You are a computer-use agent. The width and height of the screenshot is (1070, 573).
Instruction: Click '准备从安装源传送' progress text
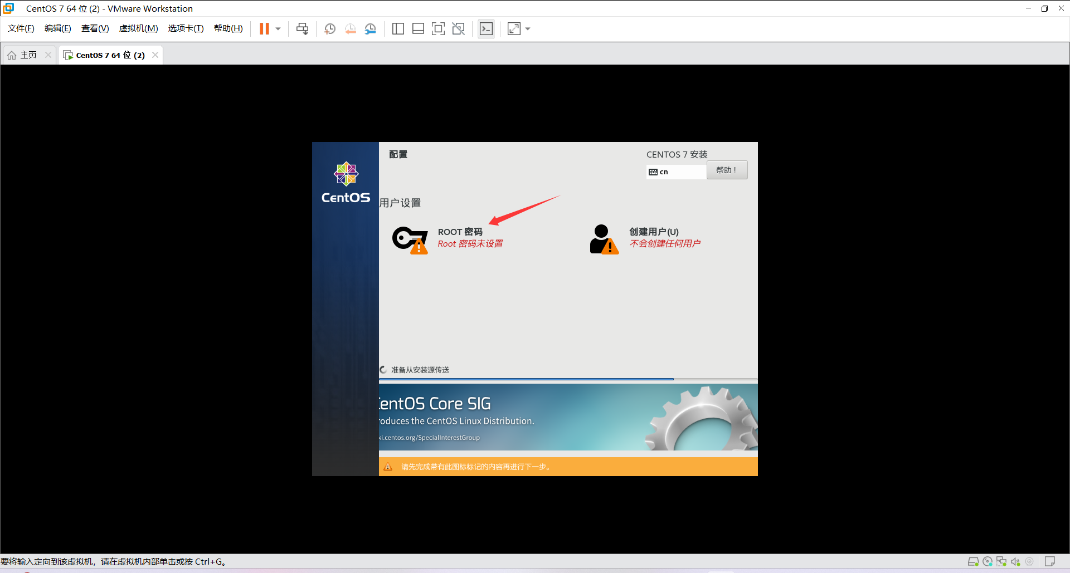(420, 370)
